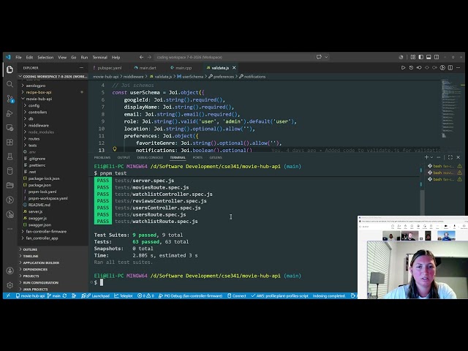This screenshot has width=468, height=351.
Task: Add a new terminal with plus icon
Action: tap(426, 157)
